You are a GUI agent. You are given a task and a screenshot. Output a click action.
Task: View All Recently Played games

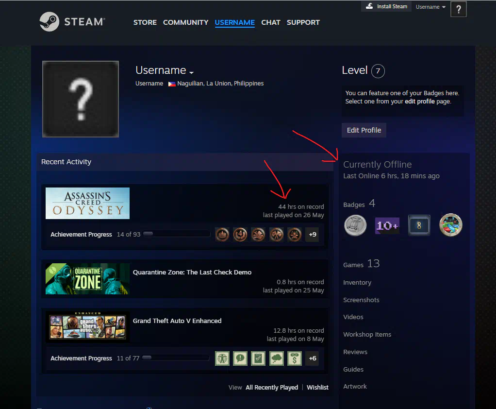[x=272, y=388]
